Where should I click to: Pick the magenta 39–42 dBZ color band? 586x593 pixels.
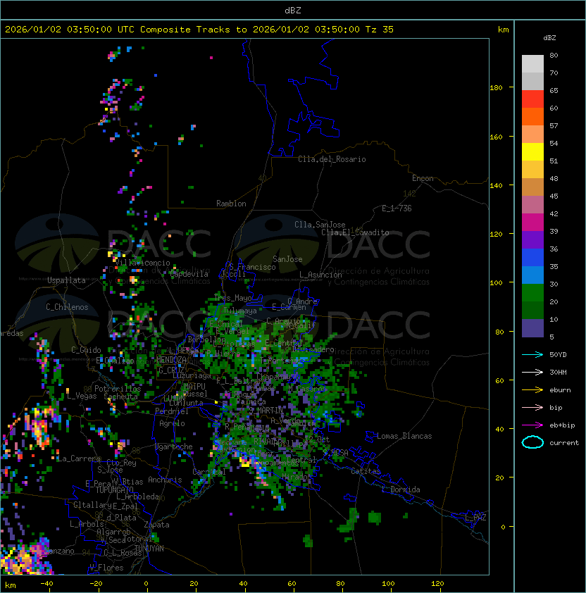point(532,223)
